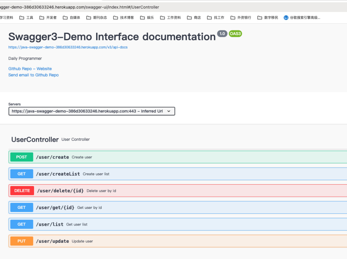The image size is (347, 259).
Task: Click the DELETE method badge icon
Action: click(22, 191)
